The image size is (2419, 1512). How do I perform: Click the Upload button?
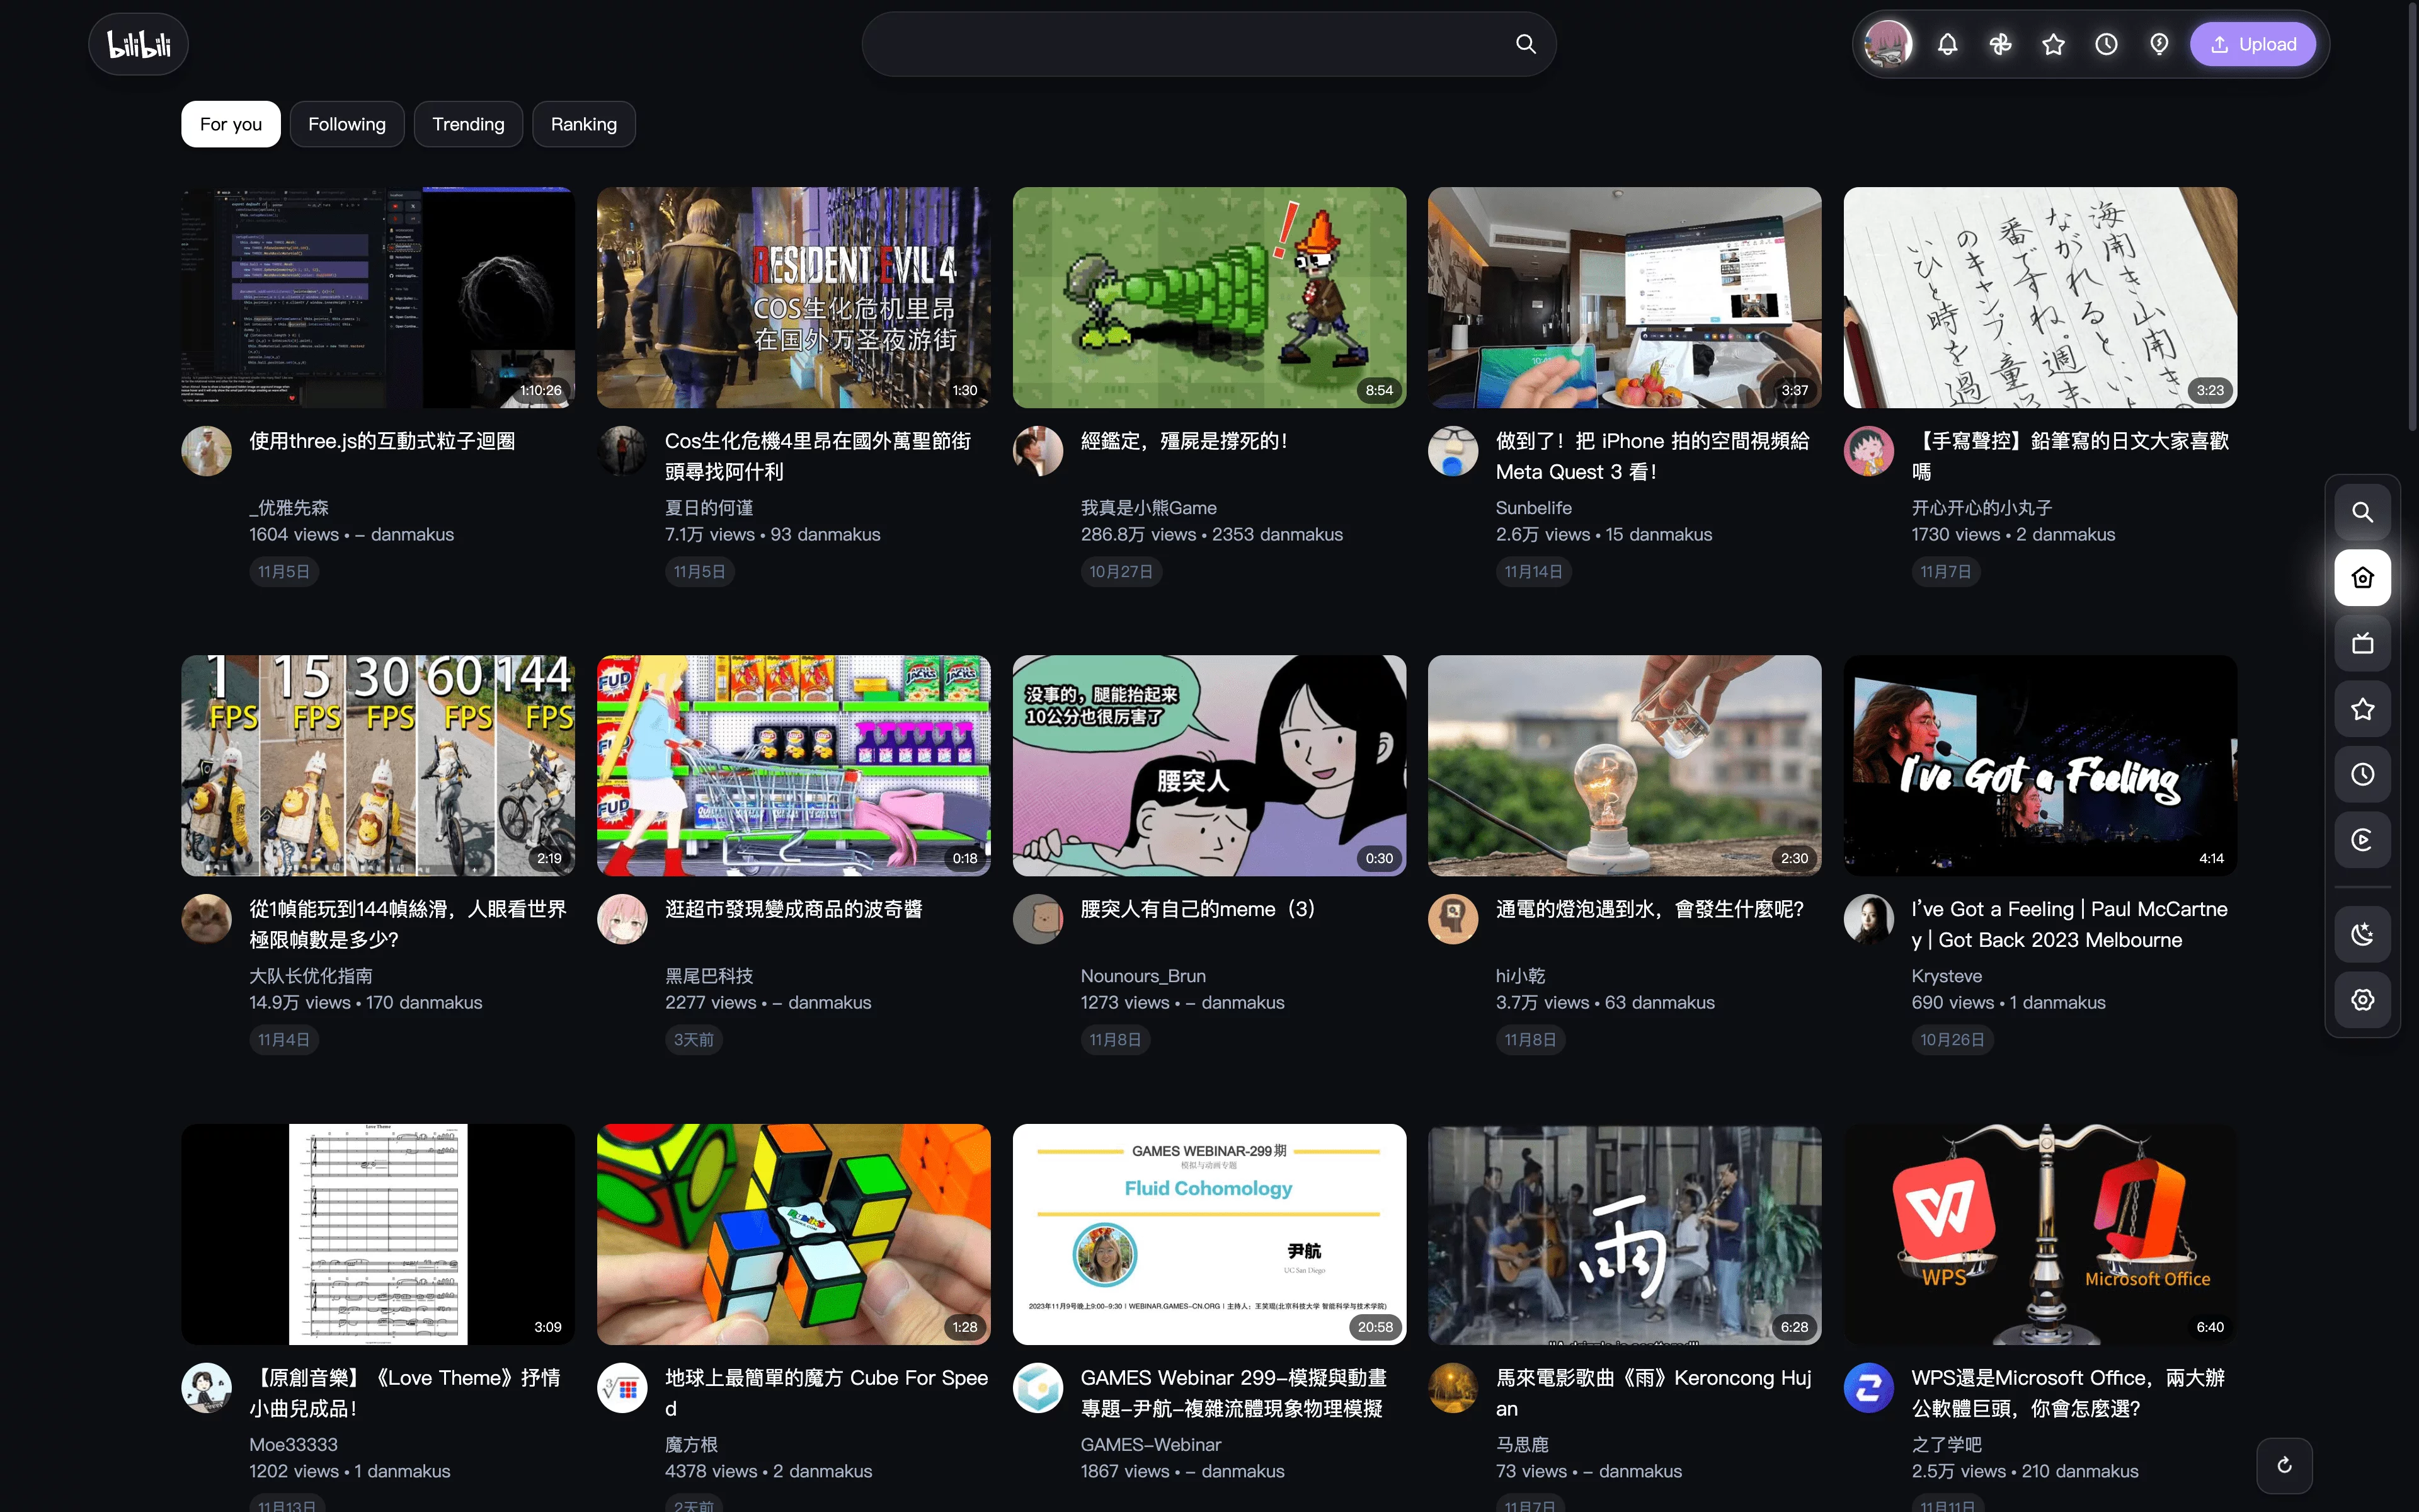pos(2253,44)
